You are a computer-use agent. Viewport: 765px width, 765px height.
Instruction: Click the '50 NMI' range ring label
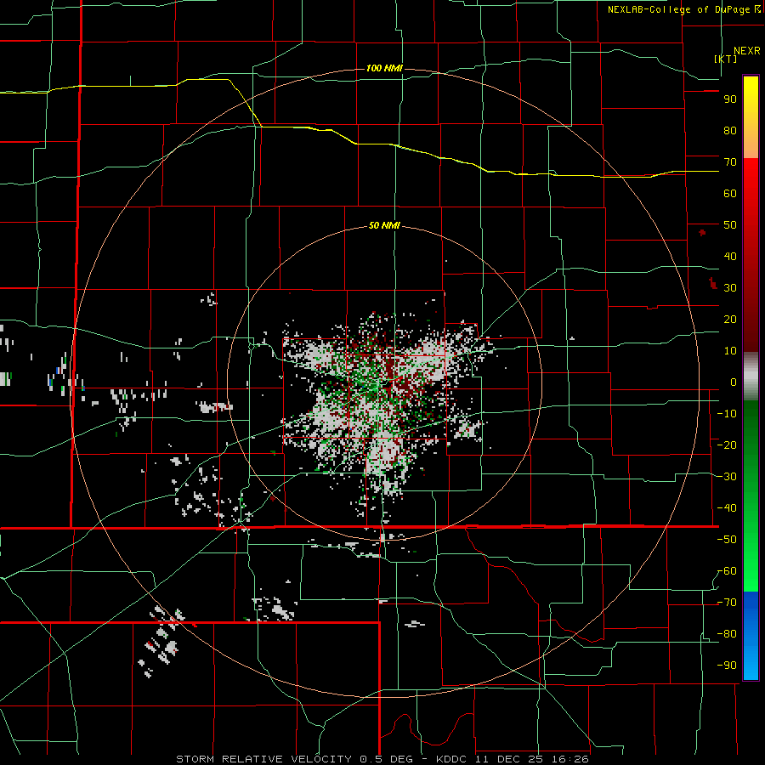[x=384, y=225]
